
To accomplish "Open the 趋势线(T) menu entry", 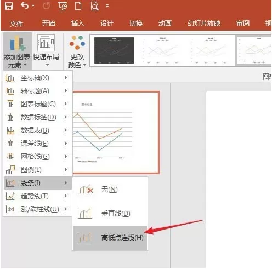I will point(38,196).
